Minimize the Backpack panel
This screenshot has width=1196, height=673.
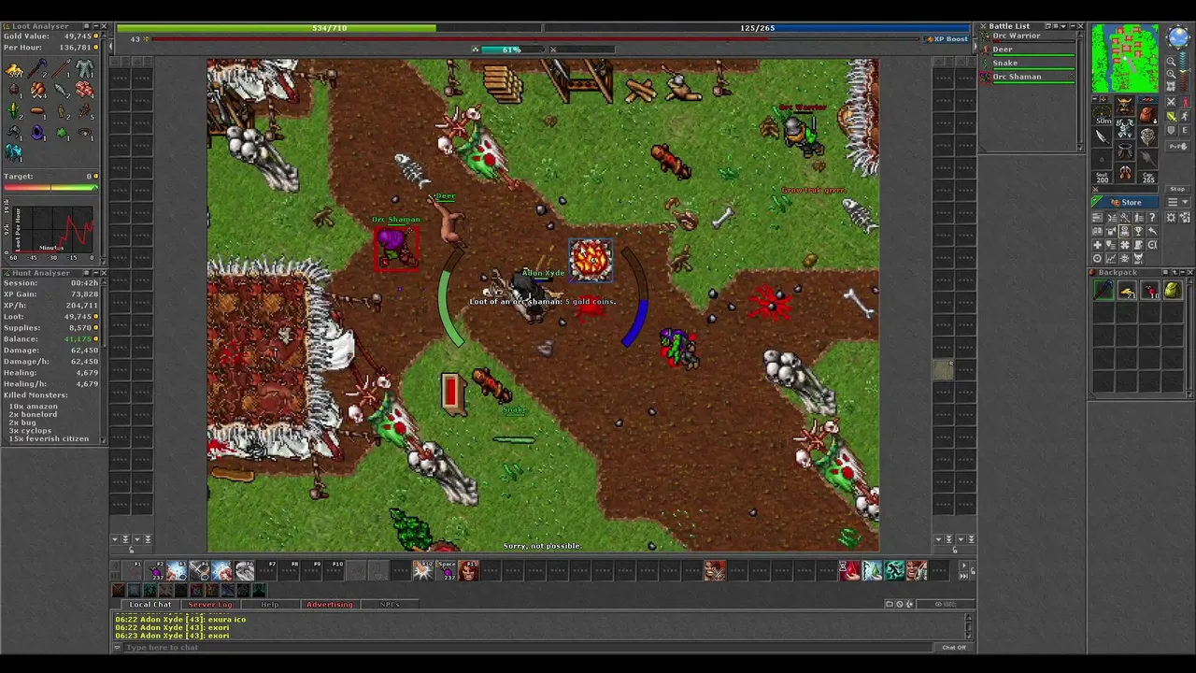[1183, 272]
